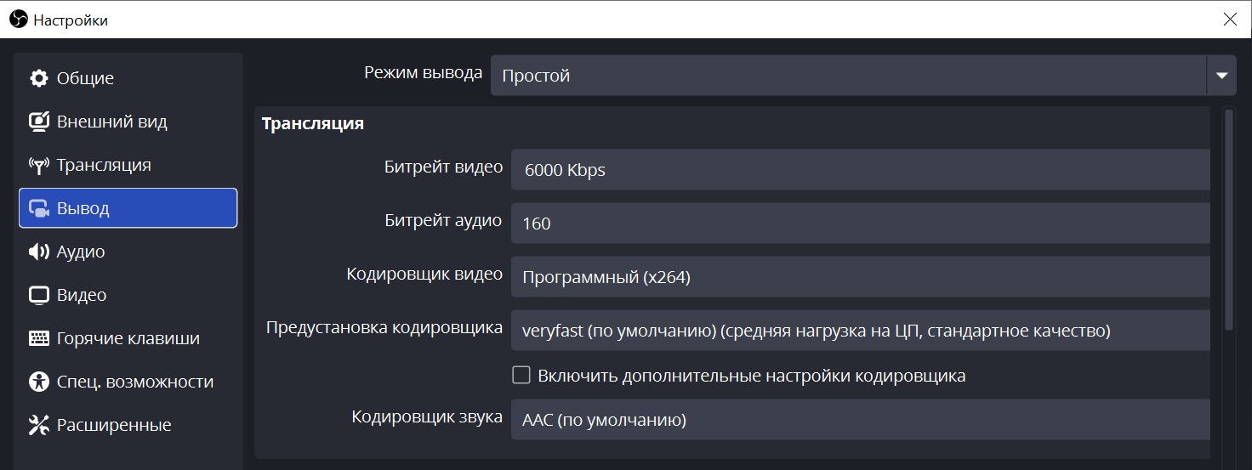Open the Предустановка кодировщика veryfast dropdown

(x=859, y=331)
